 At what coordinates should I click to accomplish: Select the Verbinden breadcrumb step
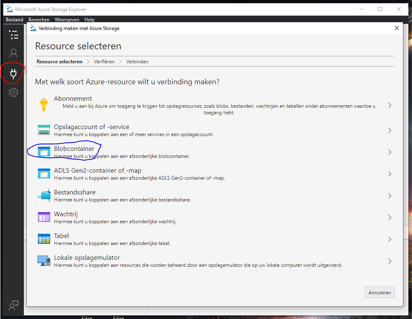[137, 62]
